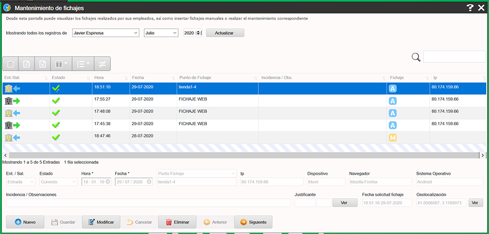Click the Actualizar button
The height and width of the screenshot is (234, 489).
[x=225, y=33]
